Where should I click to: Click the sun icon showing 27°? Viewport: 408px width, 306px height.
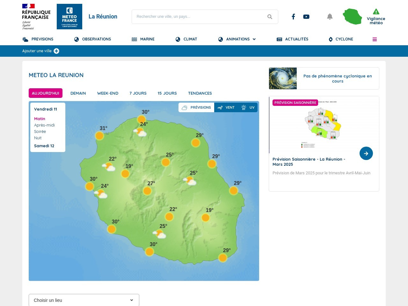[147, 191]
